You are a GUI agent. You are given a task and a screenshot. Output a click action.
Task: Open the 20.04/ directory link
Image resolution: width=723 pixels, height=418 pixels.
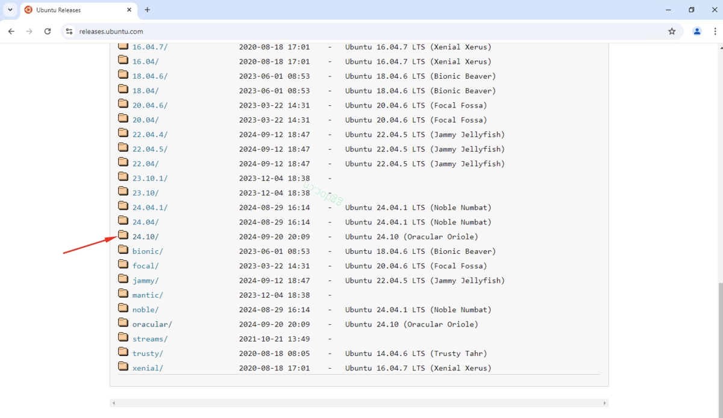(x=146, y=120)
